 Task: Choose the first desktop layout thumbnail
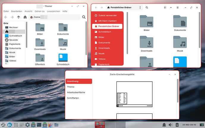[134, 94]
